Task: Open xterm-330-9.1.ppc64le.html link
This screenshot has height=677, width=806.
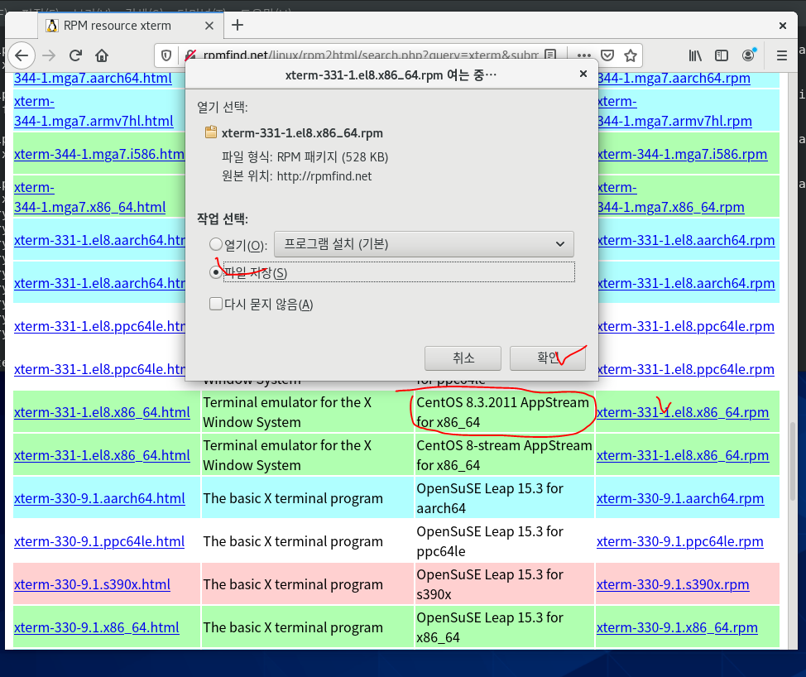Action: [x=99, y=542]
